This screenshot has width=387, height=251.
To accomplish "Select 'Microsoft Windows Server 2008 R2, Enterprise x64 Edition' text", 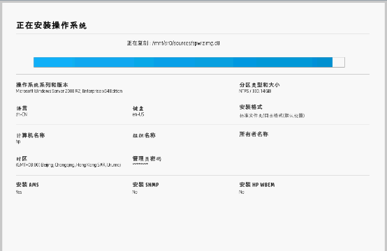I will pos(69,91).
